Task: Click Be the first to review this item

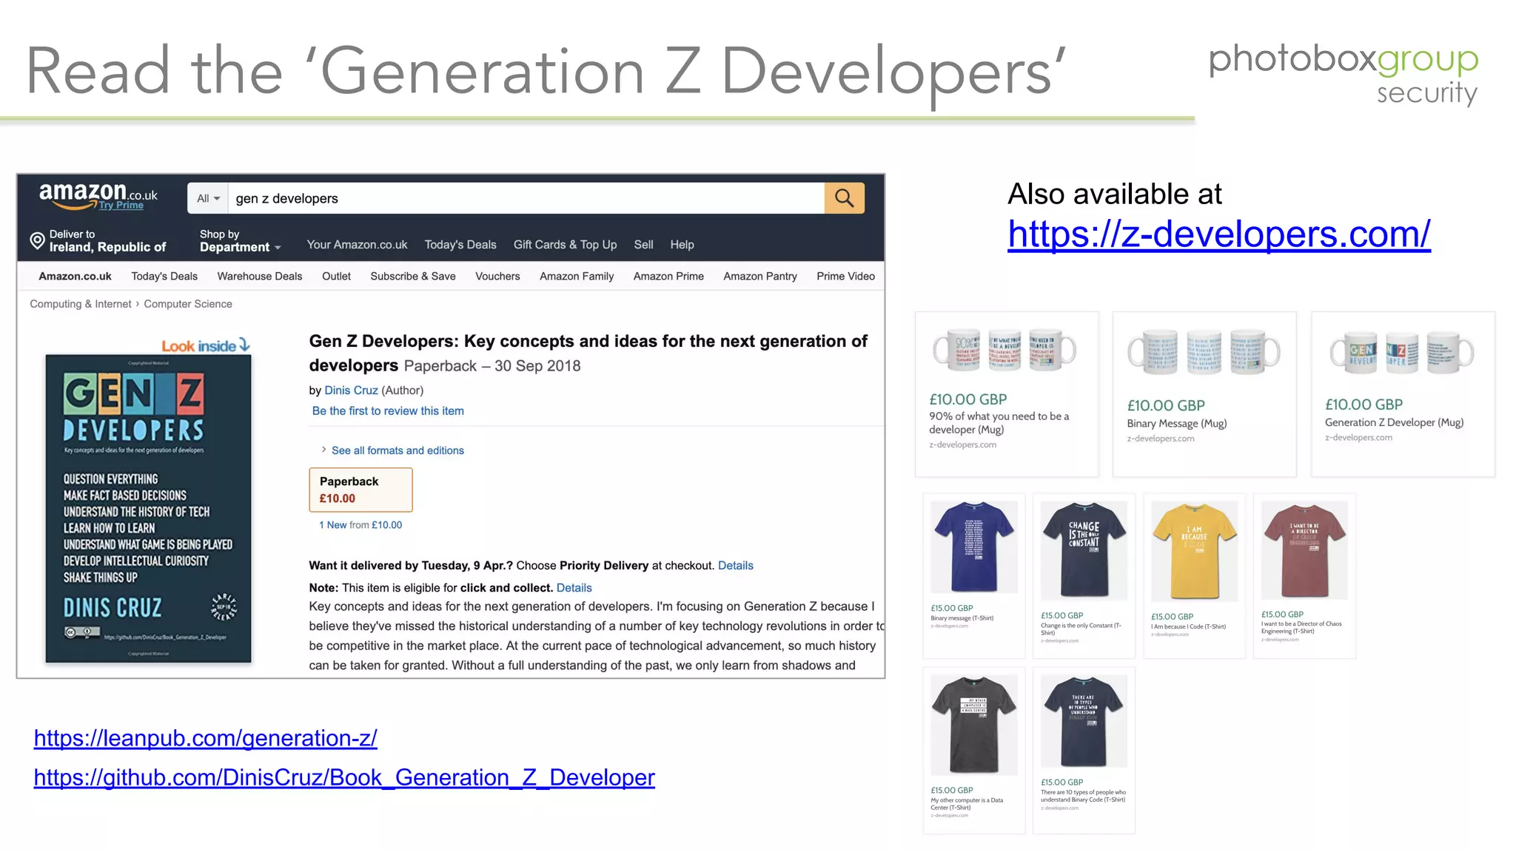Action: tap(388, 411)
